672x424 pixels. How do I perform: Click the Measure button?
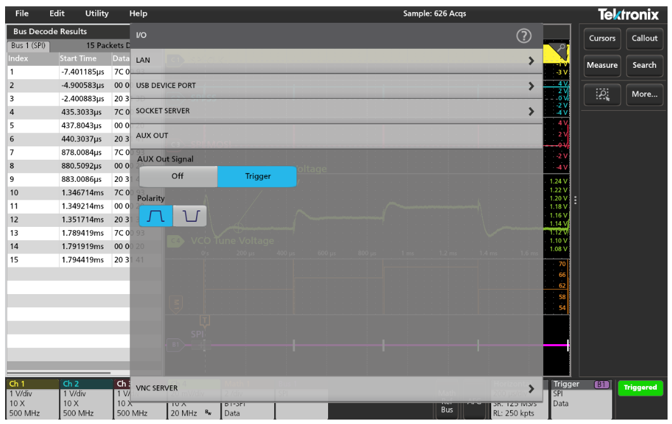[x=602, y=65]
